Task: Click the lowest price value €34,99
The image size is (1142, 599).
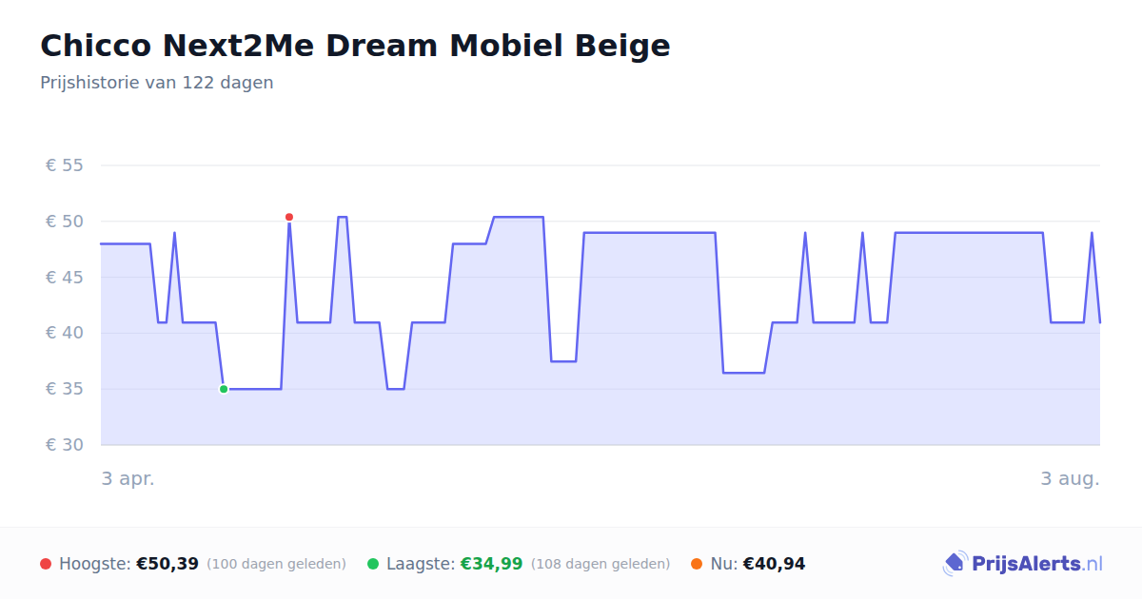Action: (492, 564)
